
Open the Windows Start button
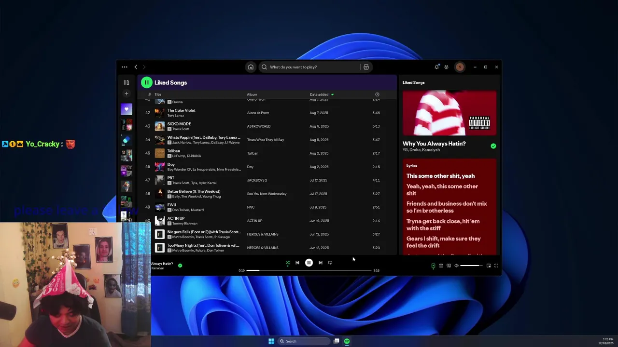pos(271,341)
